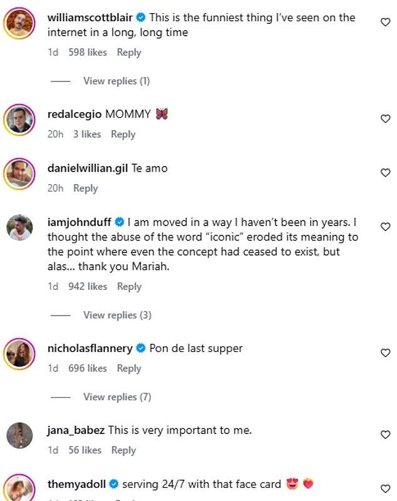This screenshot has width=397, height=501.
Task: Open nicholasflannery's username link
Action: pyautogui.click(x=90, y=348)
